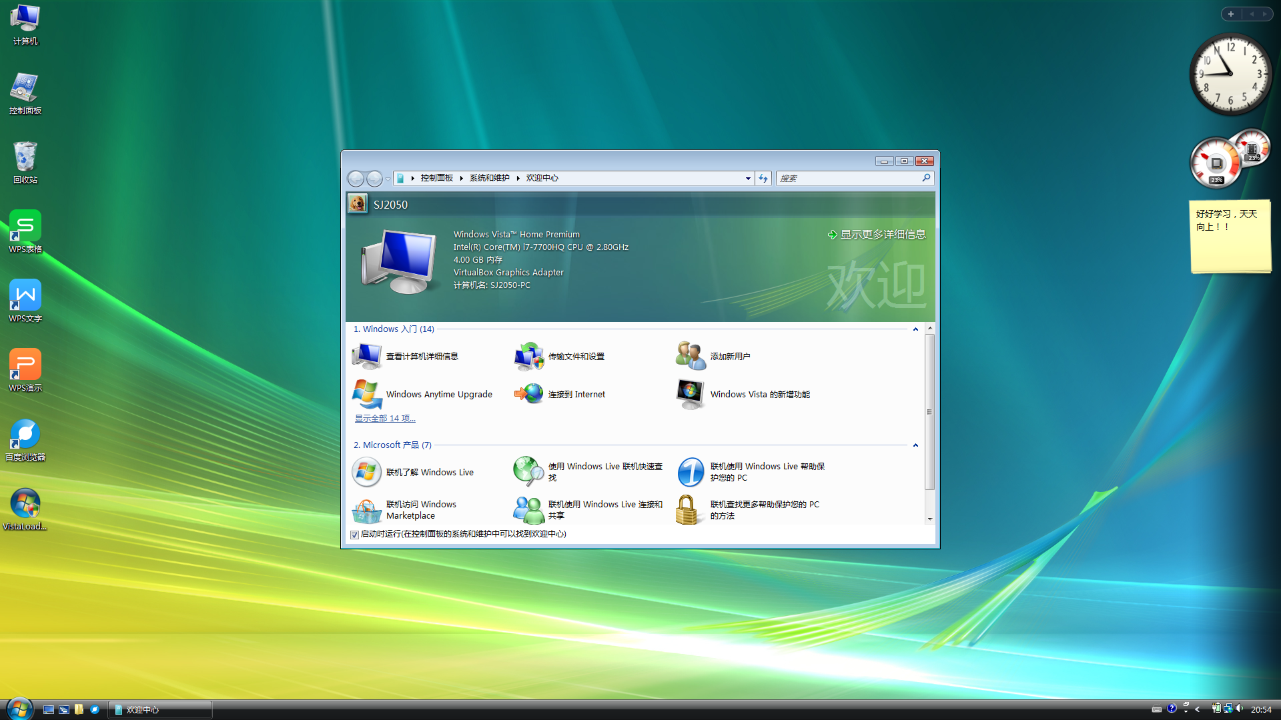Select the VistaLoader desktop icon
1281x720 pixels.
(x=25, y=509)
